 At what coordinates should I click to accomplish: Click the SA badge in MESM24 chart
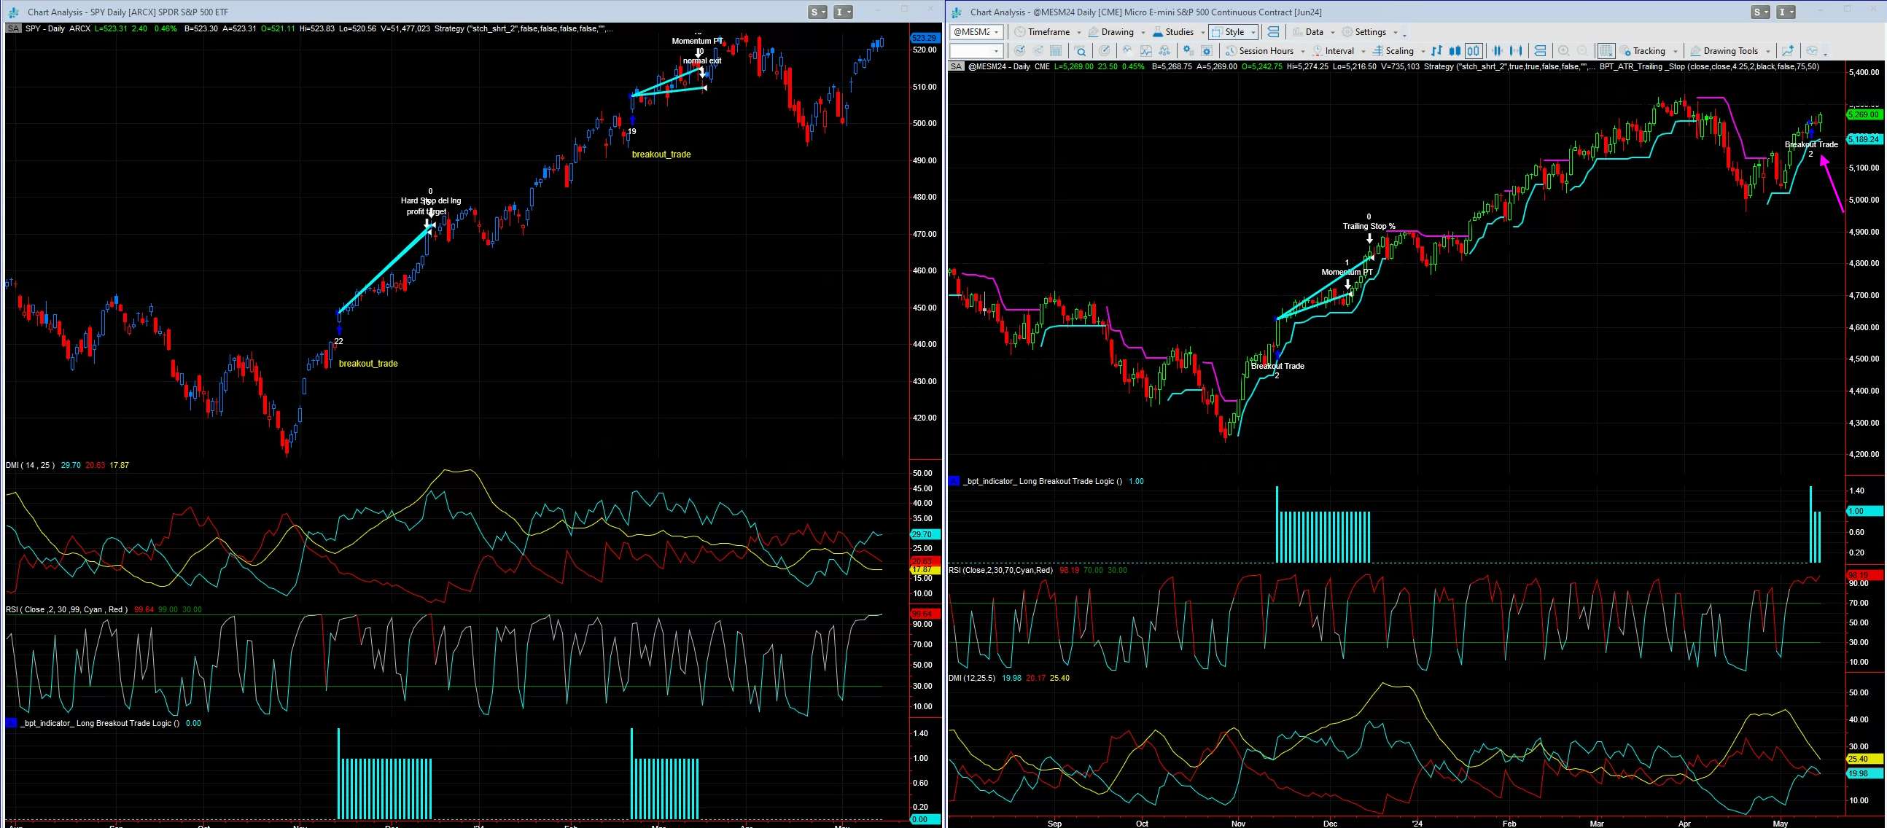click(956, 66)
